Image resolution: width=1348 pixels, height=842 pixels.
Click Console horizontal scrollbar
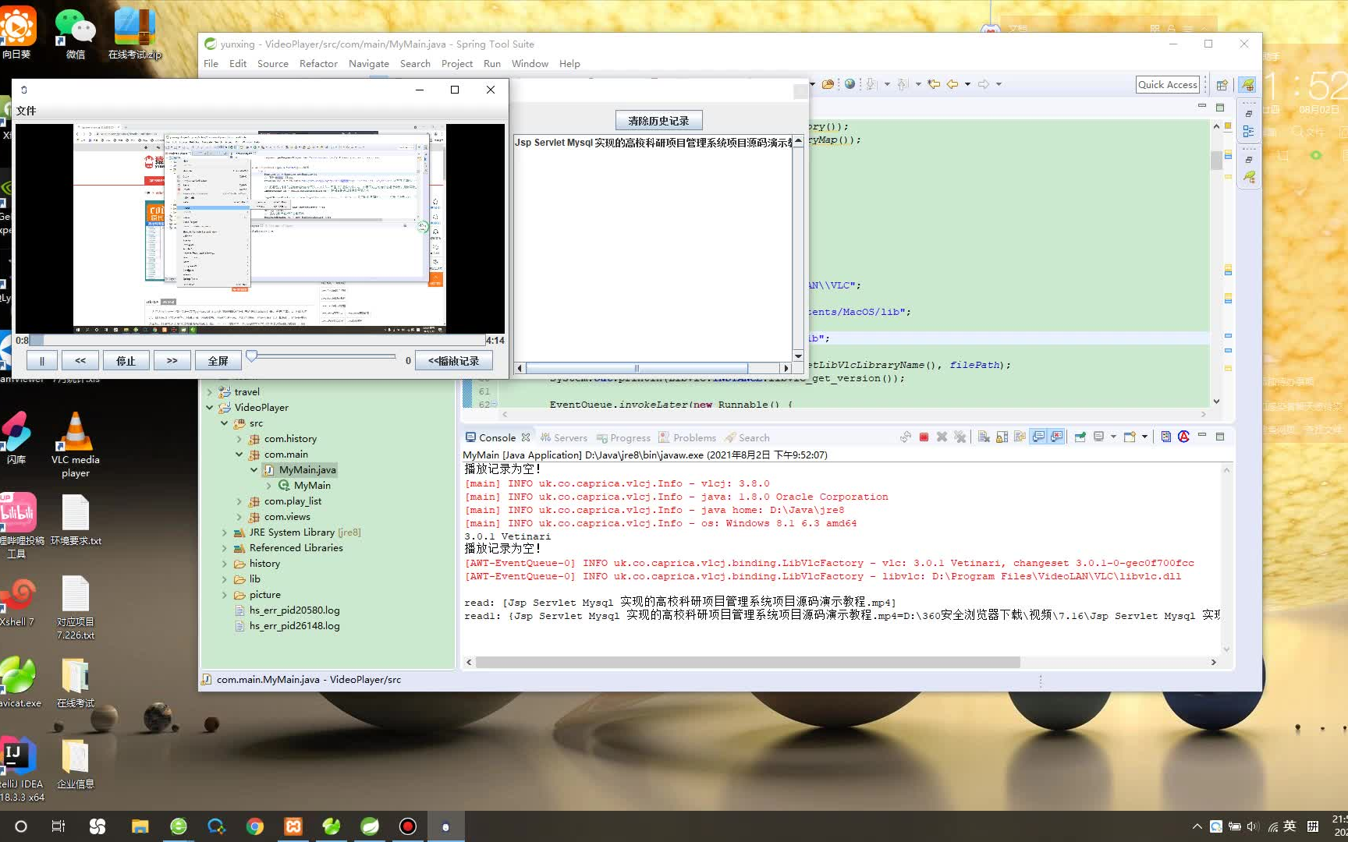pyautogui.click(x=747, y=662)
